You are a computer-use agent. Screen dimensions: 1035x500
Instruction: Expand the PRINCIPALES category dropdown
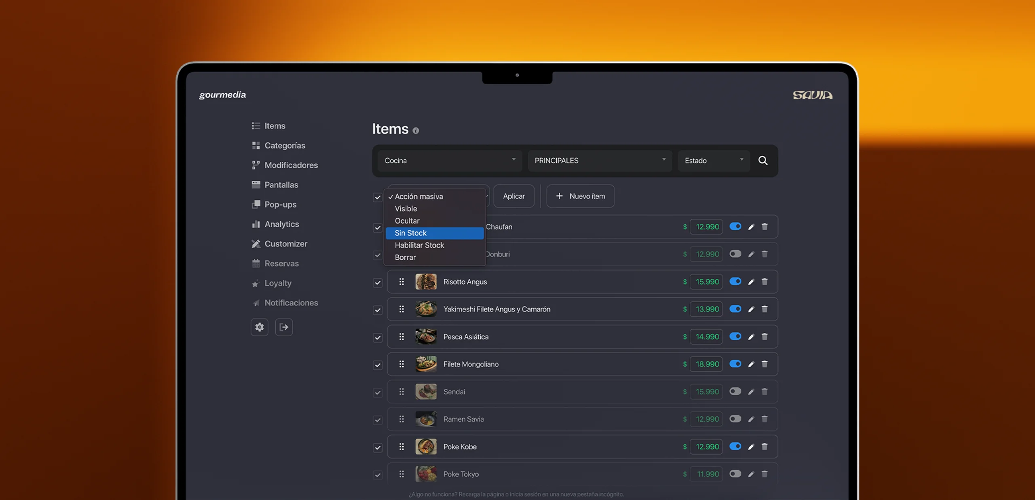(x=600, y=161)
